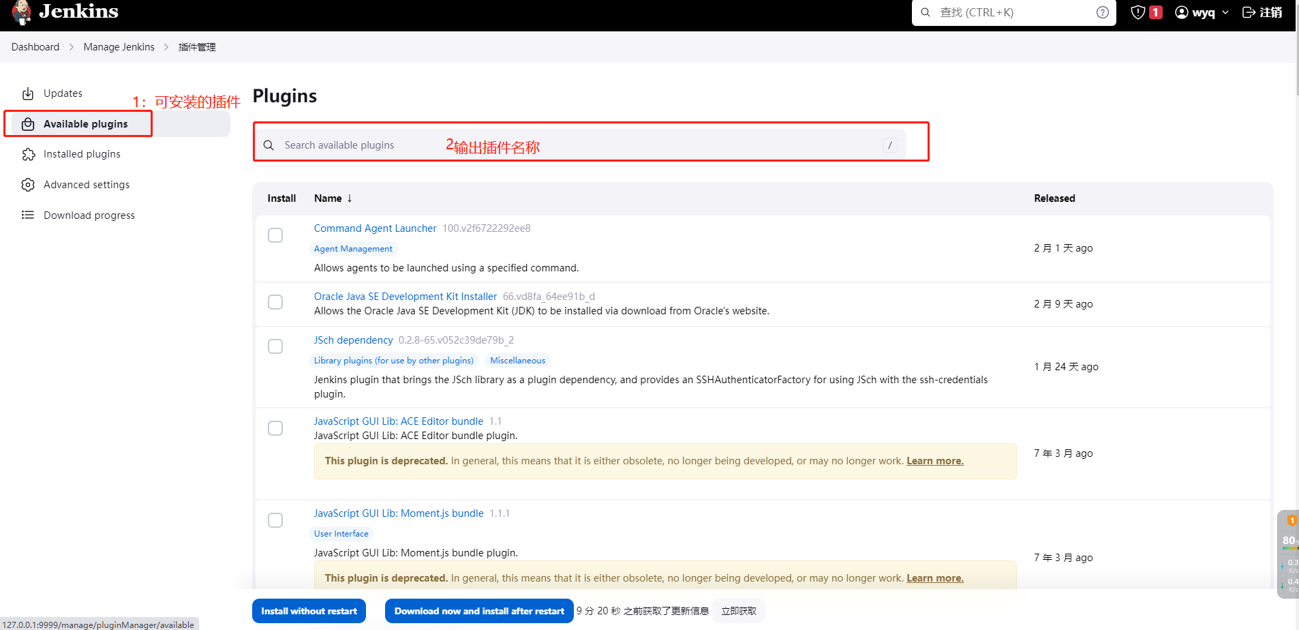This screenshot has width=1299, height=630.
Task: Click the user avatar icon beside wyq
Action: tap(1182, 12)
